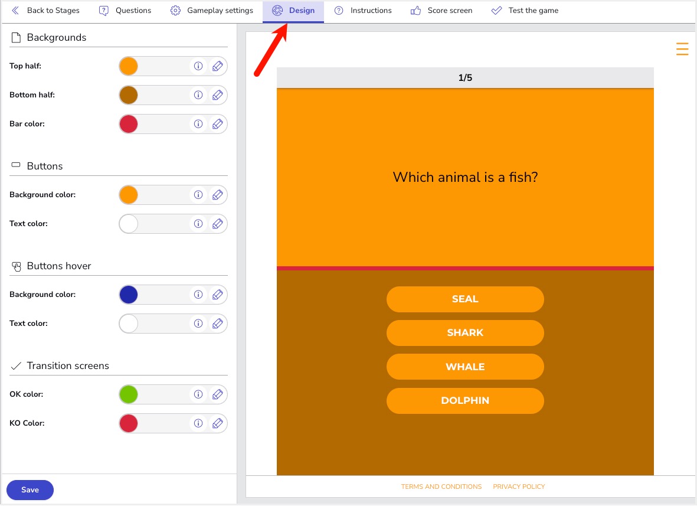The image size is (697, 506).
Task: Edit the Bar color with pencil icon
Action: pyautogui.click(x=217, y=124)
